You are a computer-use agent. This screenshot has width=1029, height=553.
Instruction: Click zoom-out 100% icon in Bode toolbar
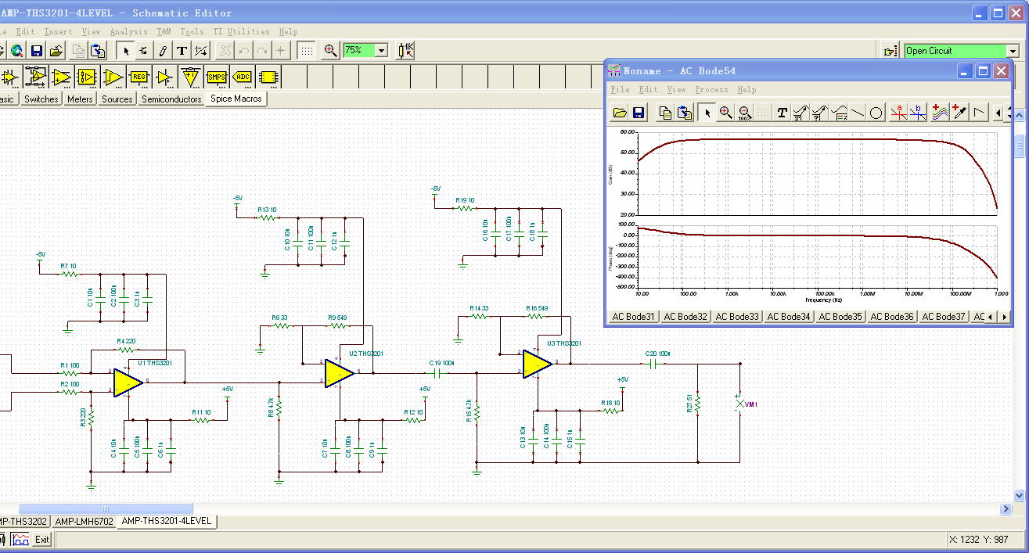(x=744, y=113)
